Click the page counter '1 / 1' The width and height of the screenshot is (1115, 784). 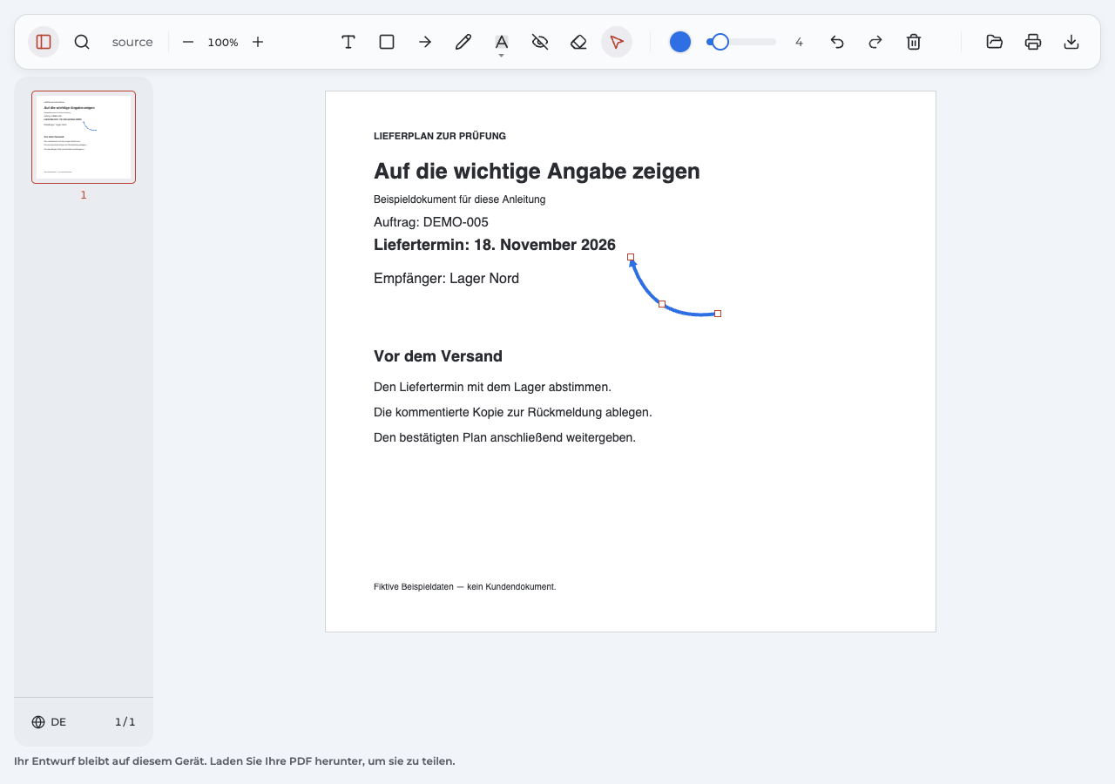(125, 722)
